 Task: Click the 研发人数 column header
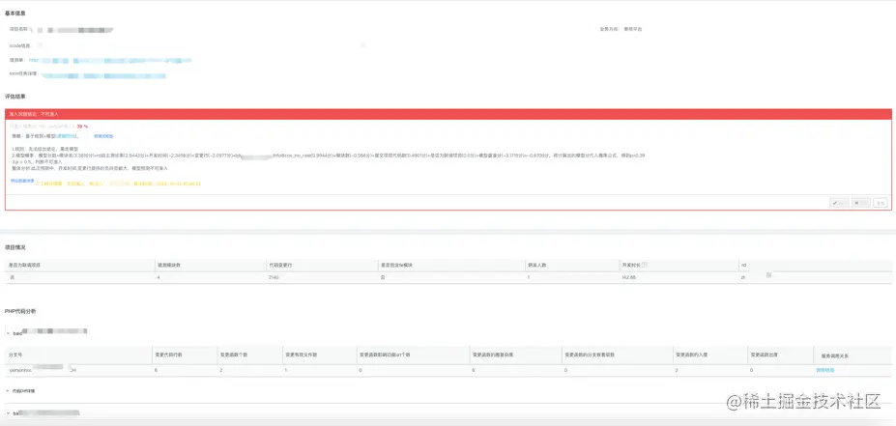(x=537, y=265)
